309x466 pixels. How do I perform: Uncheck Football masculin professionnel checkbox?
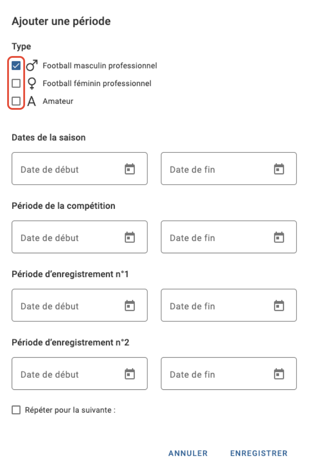16,65
